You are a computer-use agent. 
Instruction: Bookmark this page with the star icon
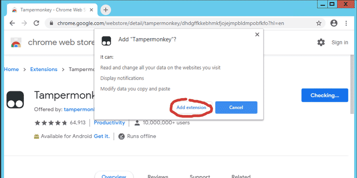(319, 23)
